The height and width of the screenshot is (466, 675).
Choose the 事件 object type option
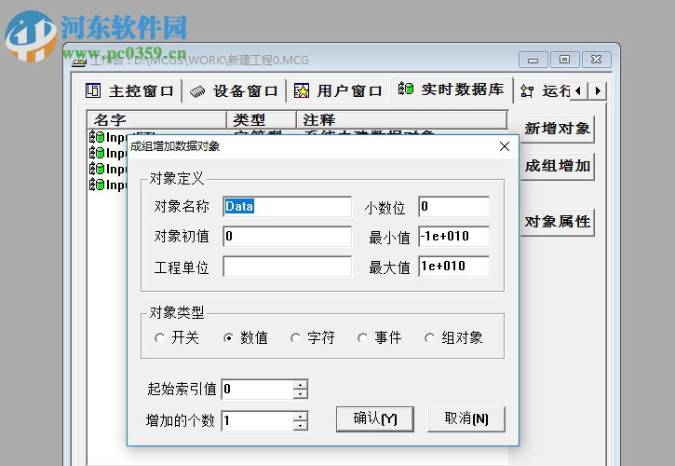point(362,338)
